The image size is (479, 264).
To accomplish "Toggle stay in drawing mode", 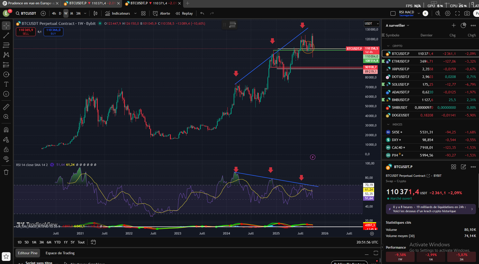I will pyautogui.click(x=6, y=139).
